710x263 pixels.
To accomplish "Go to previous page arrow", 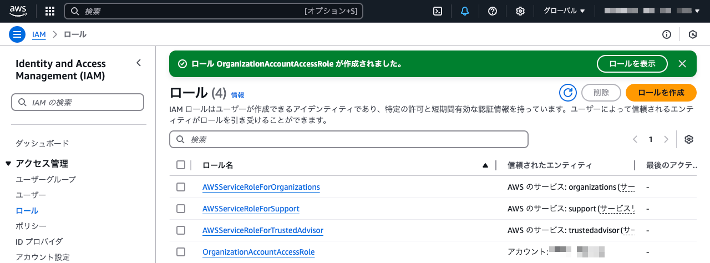I will coord(635,139).
